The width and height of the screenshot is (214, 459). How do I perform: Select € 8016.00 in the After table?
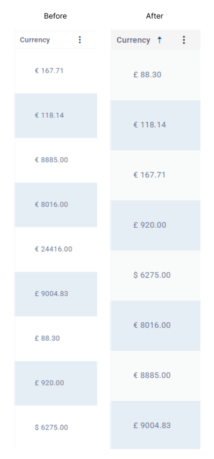pos(152,325)
